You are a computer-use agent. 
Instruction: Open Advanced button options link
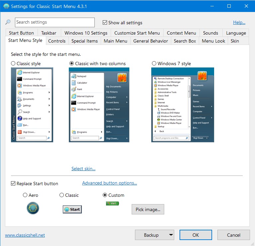(109, 183)
